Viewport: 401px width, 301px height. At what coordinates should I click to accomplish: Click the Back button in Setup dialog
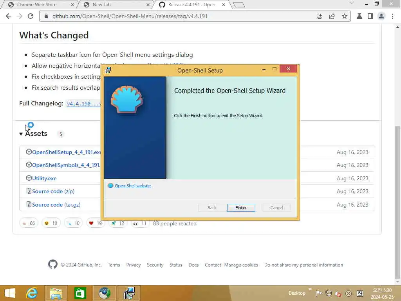pos(212,208)
